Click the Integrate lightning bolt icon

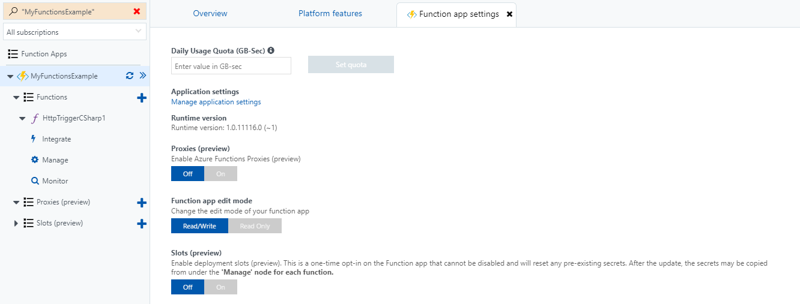point(34,139)
